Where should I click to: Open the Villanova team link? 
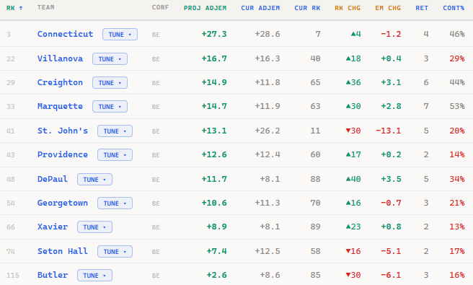tap(60, 58)
